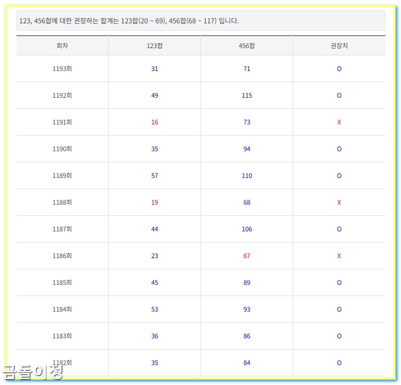Click the red X mark for 1191회

click(x=338, y=122)
